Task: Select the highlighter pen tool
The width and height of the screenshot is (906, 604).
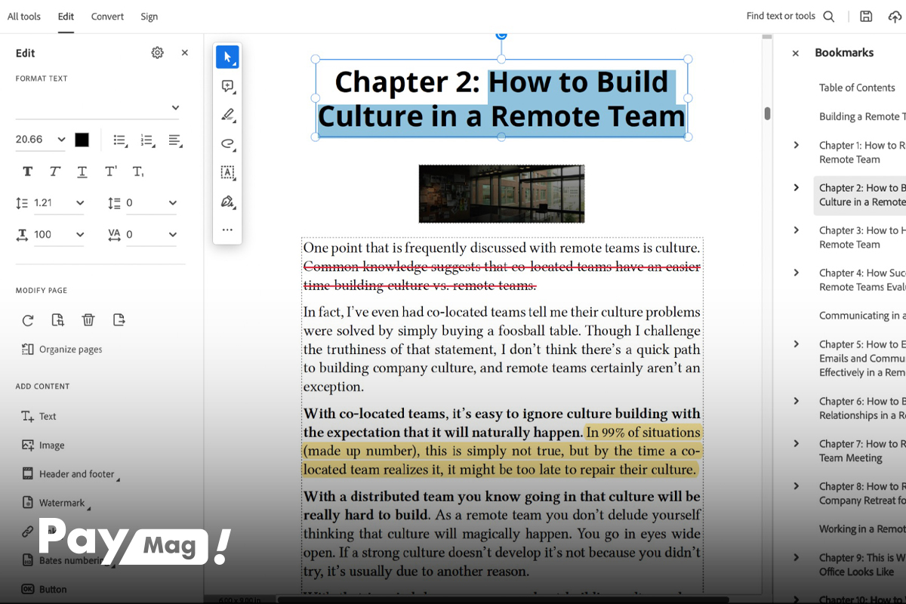Action: coord(227,115)
